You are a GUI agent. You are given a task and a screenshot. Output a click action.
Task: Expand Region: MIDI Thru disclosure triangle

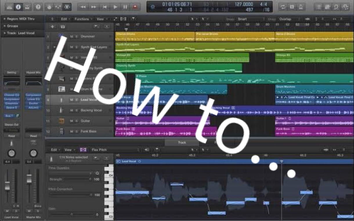[x=5, y=19]
